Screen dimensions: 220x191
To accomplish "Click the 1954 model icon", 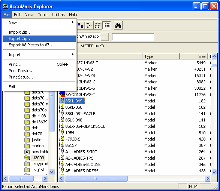I will (61, 133).
